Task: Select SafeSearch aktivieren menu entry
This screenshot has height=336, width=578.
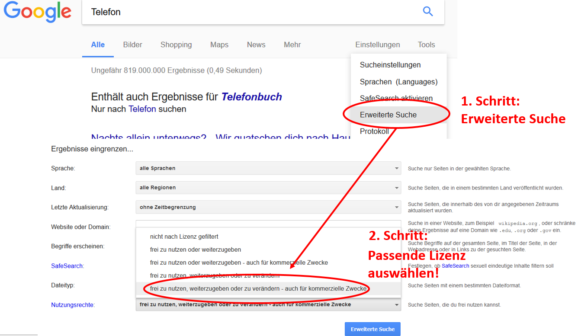Action: click(396, 98)
